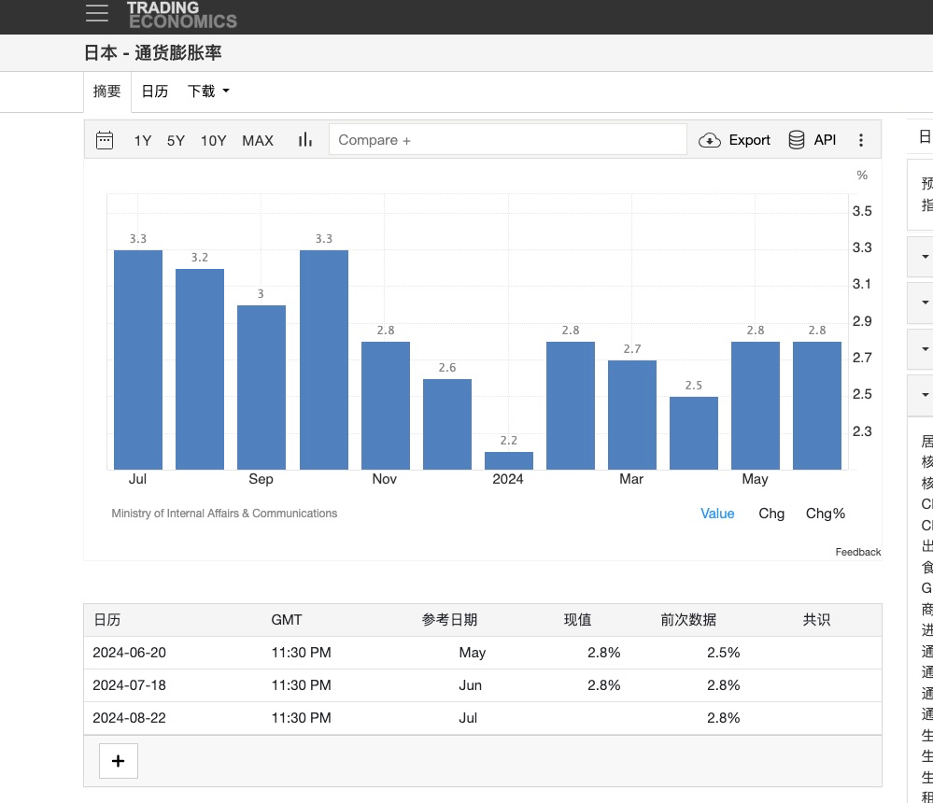Switch chart display to Chg
Image resolution: width=933 pixels, height=803 pixels.
click(771, 514)
